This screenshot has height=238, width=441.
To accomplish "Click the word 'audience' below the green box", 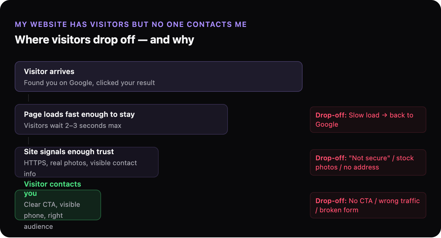I will pyautogui.click(x=39, y=226).
